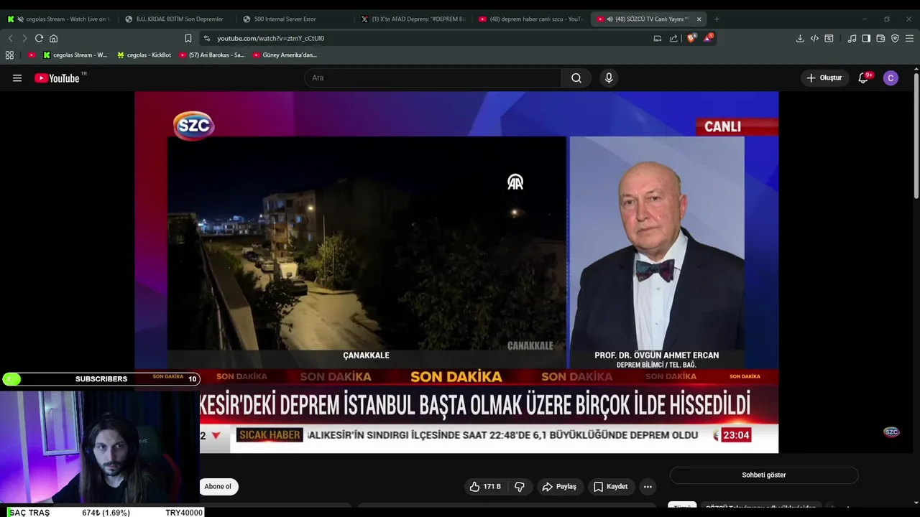Focus the Ara search field
920x517 pixels.
point(433,78)
